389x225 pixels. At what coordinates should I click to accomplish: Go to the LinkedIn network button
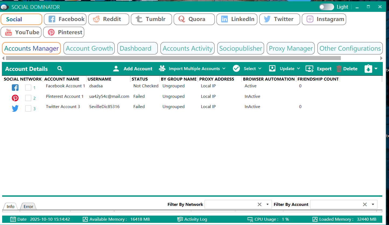(x=237, y=19)
